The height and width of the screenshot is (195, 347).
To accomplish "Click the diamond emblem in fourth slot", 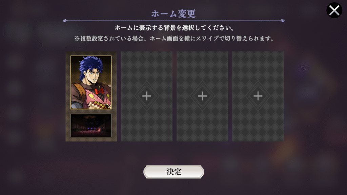I will tap(258, 96).
